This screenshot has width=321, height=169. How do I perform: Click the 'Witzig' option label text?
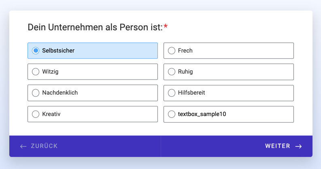point(50,72)
